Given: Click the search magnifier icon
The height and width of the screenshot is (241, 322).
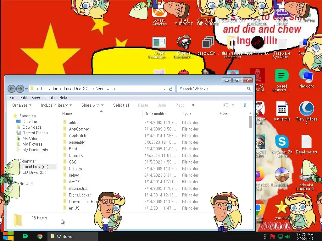Looking at the screenshot, I should (249, 89).
